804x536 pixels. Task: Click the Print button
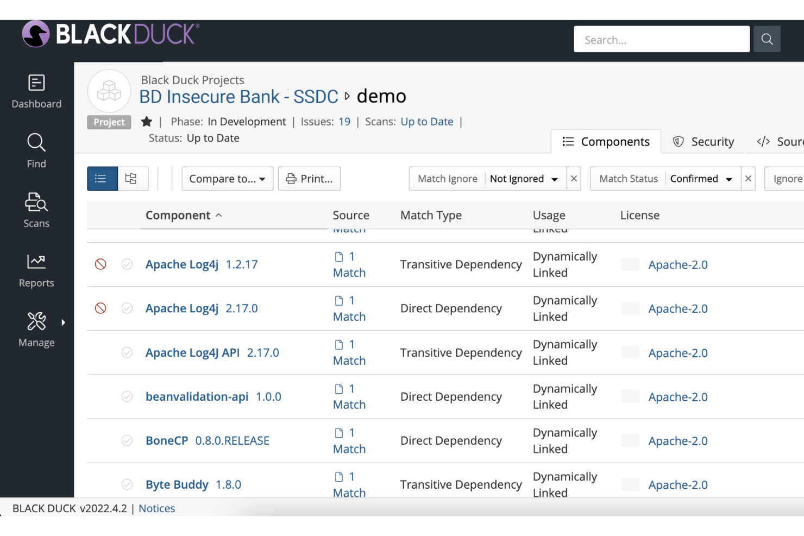(x=309, y=179)
